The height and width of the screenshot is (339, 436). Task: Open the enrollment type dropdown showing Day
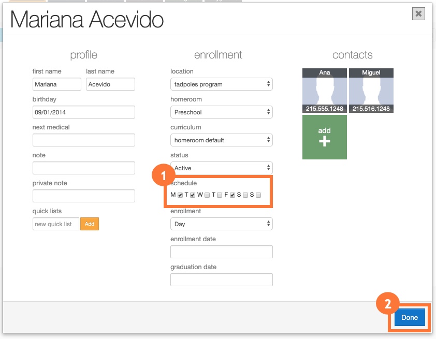point(221,224)
